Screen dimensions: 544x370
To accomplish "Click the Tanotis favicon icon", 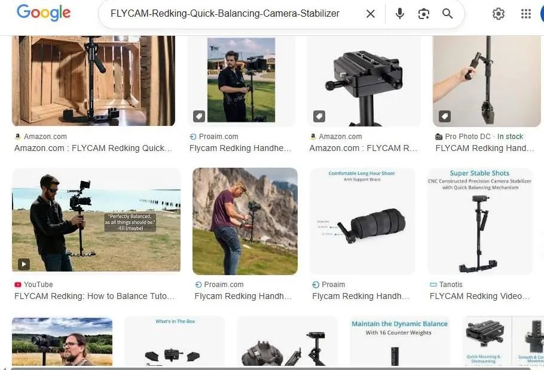I will pos(433,285).
